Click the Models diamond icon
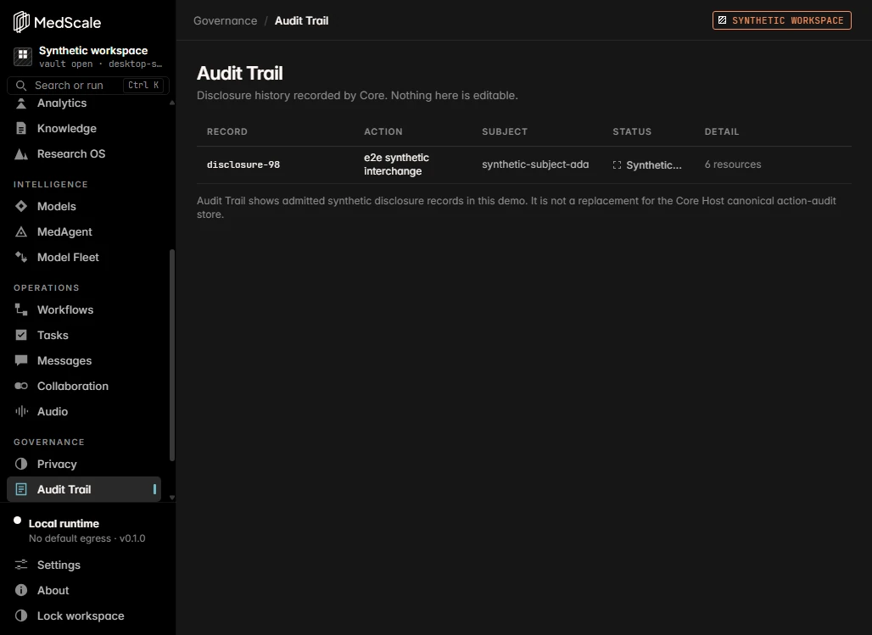The height and width of the screenshot is (635, 872). pyautogui.click(x=21, y=206)
